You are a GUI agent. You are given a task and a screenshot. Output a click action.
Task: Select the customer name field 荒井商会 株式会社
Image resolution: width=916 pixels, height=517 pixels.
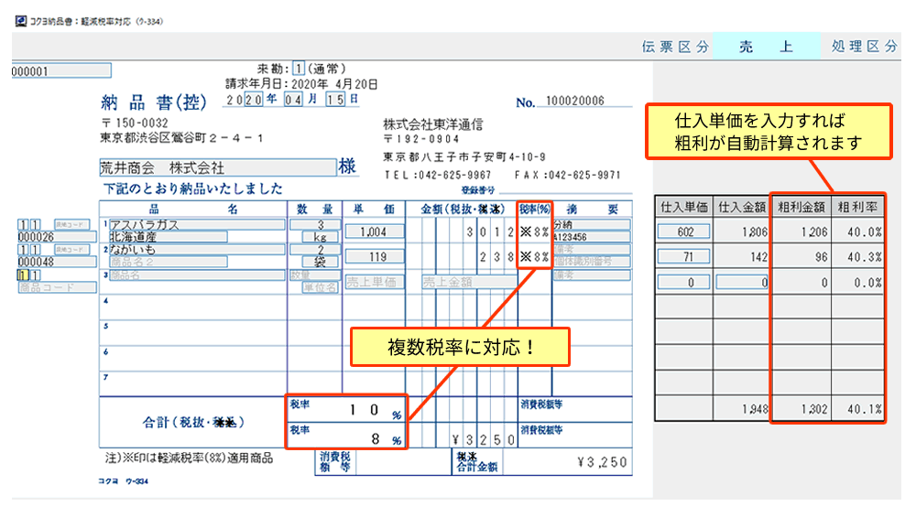point(217,168)
